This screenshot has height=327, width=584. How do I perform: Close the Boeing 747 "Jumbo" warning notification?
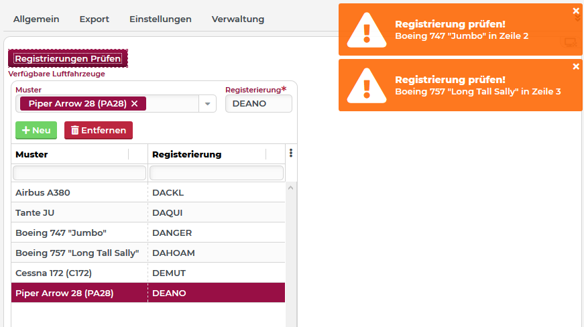[x=576, y=11]
